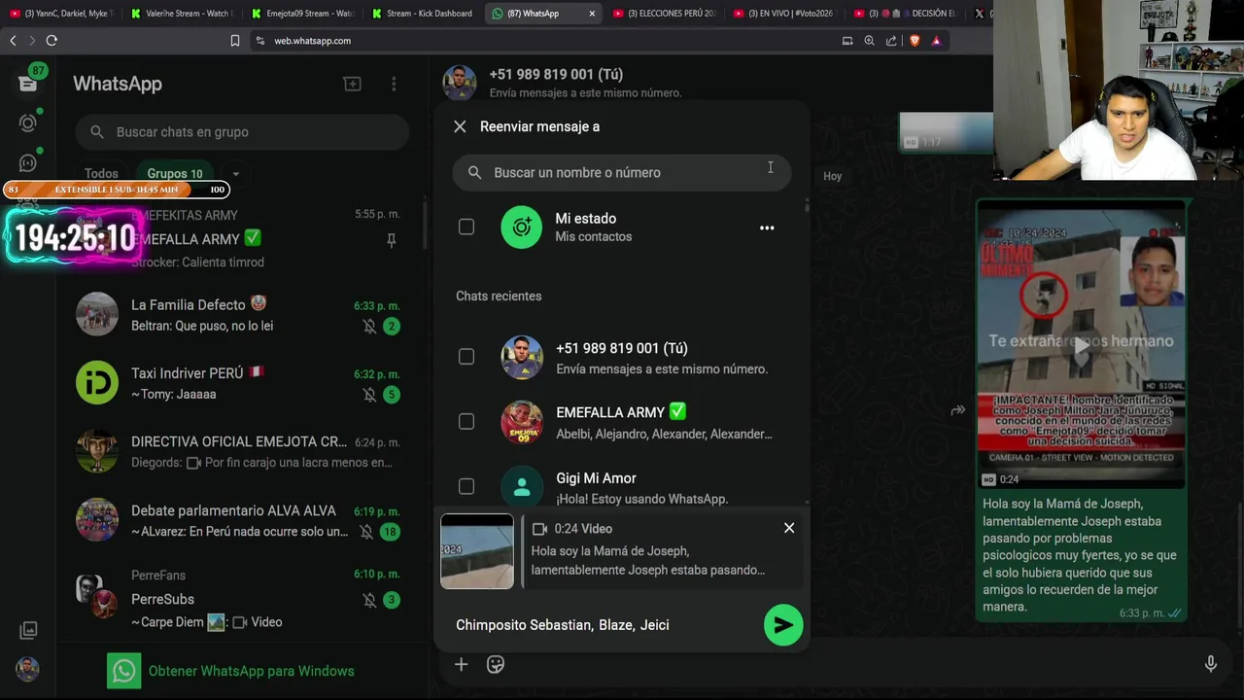The image size is (1244, 700).
Task: Click browser back arrow
Action: tap(13, 41)
